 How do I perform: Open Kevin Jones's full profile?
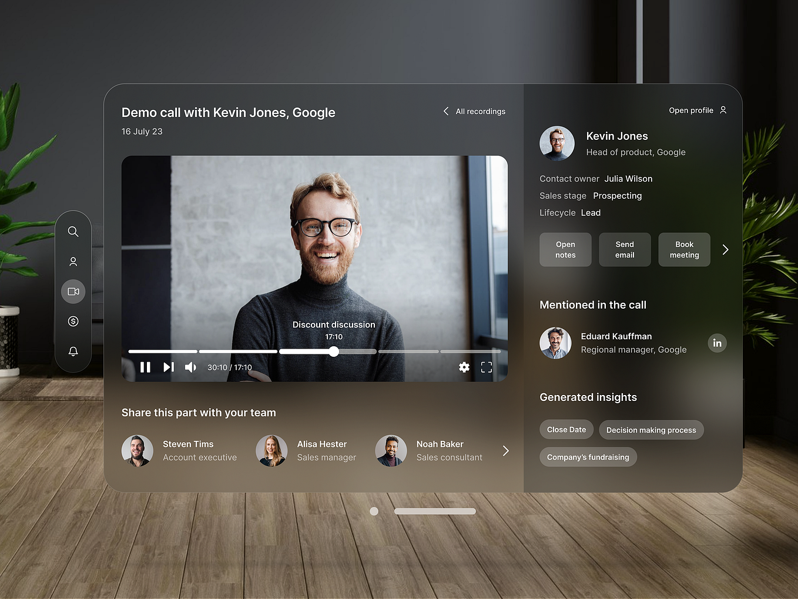(x=697, y=110)
